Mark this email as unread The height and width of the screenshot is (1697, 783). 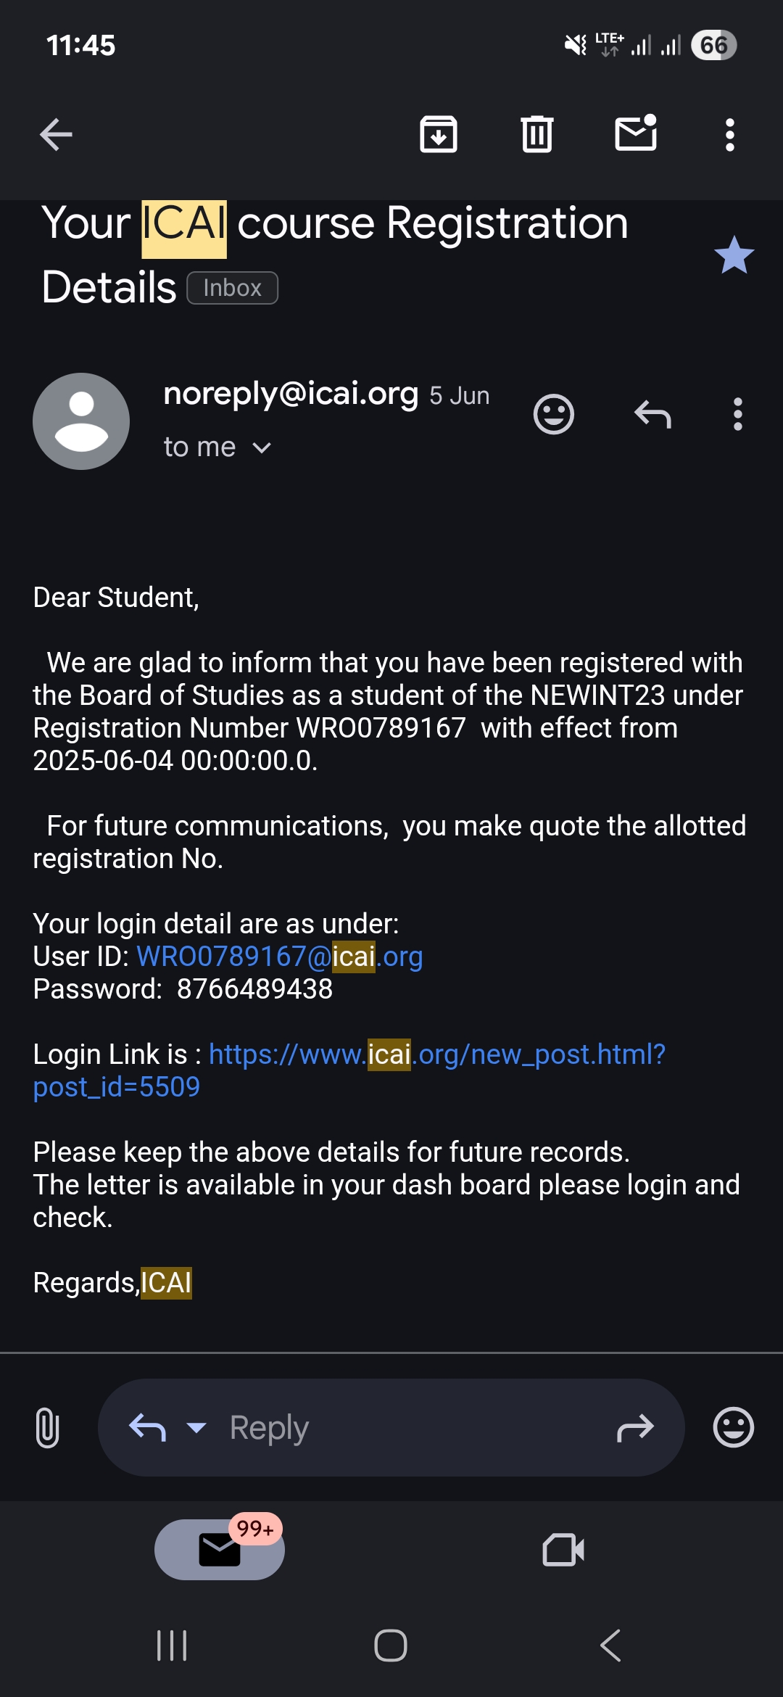coord(636,133)
